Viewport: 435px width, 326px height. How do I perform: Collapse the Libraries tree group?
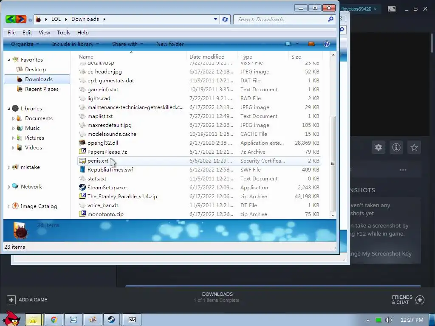9,109
